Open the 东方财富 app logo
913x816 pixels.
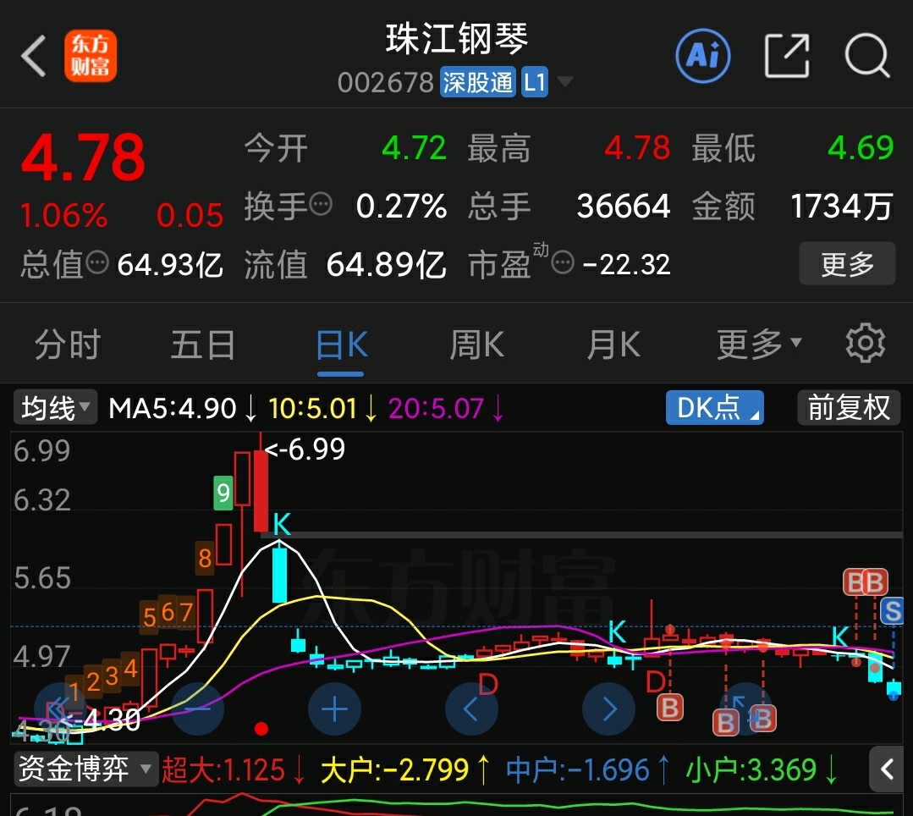(x=91, y=56)
